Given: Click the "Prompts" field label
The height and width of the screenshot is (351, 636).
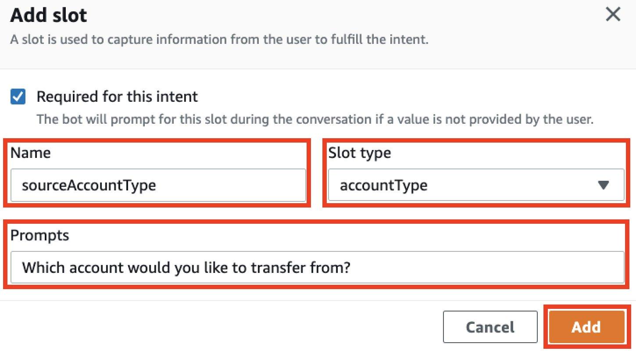Looking at the screenshot, I should [x=40, y=236].
